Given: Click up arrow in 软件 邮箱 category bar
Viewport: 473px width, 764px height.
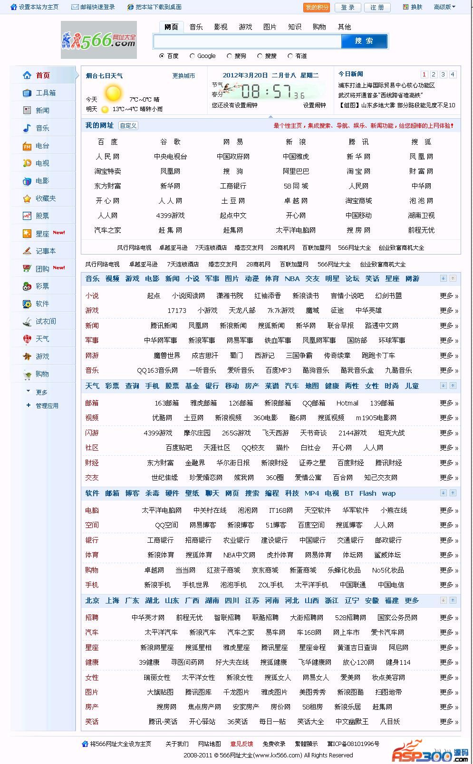Looking at the screenshot, I should [453, 493].
